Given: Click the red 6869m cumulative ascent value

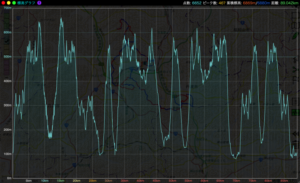Looking at the screenshot, I should tap(249, 3).
